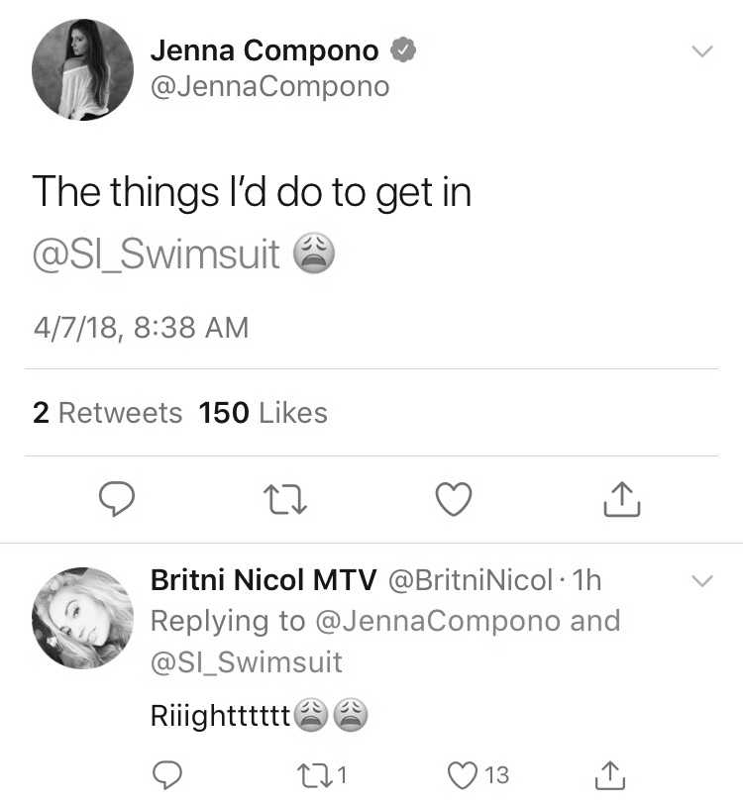View the 2 Retweets list
Screen dimensions: 743x804
[107, 413]
